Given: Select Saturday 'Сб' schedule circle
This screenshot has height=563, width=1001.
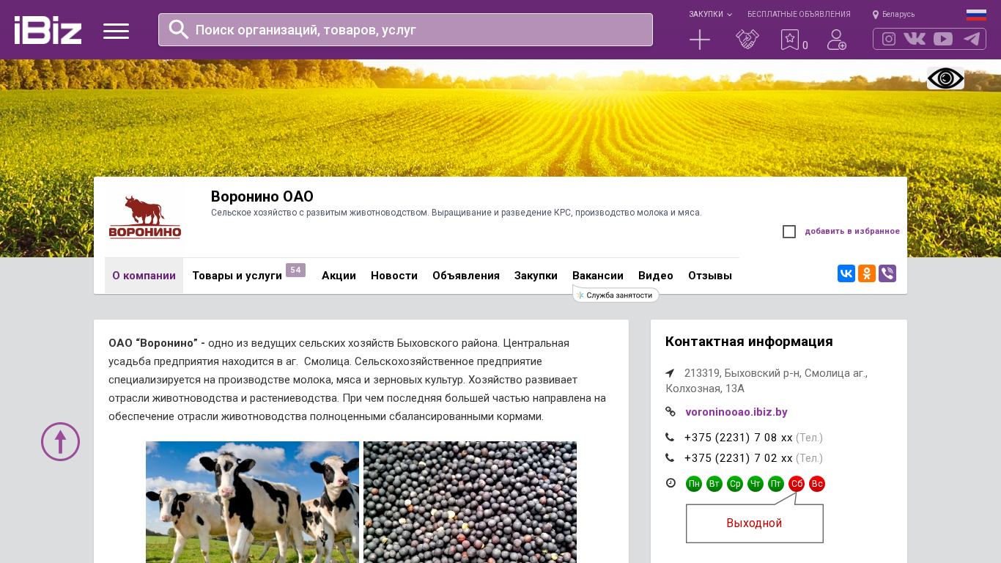Looking at the screenshot, I should pos(797,484).
